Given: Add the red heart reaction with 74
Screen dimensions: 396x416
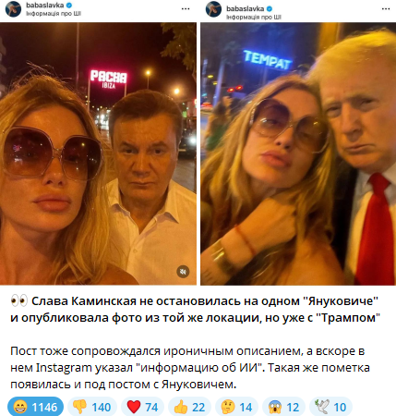Looking at the screenshot, I should coord(142,407).
